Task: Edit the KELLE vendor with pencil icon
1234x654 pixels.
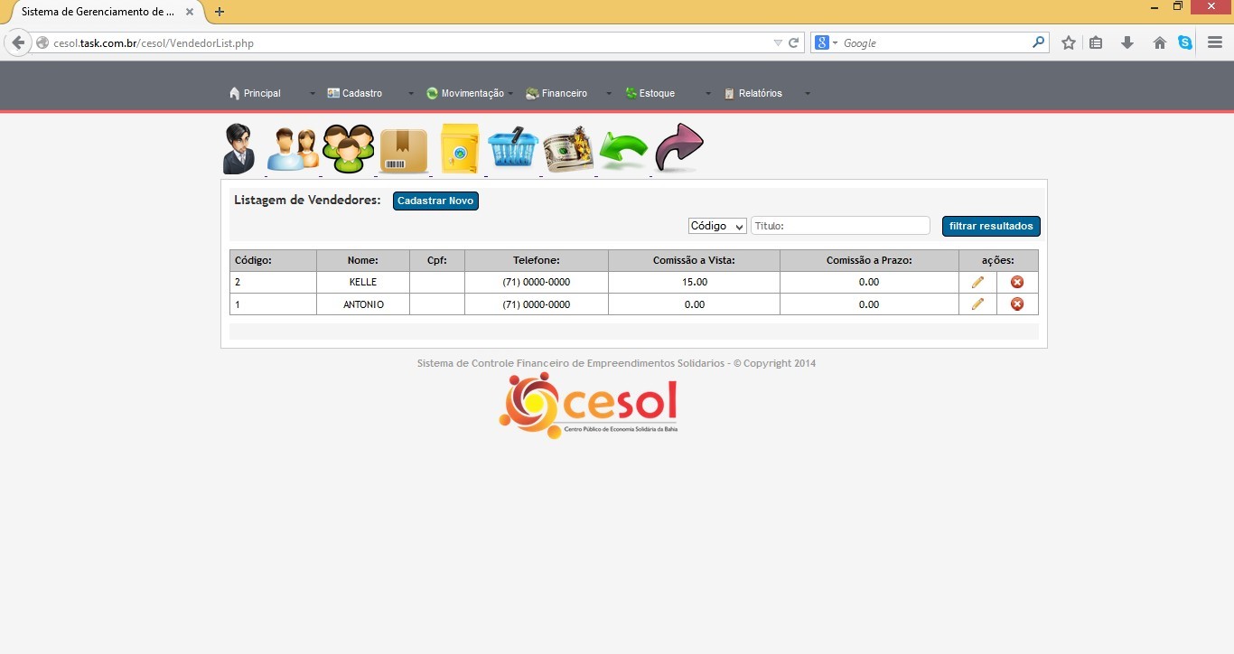Action: click(x=977, y=282)
